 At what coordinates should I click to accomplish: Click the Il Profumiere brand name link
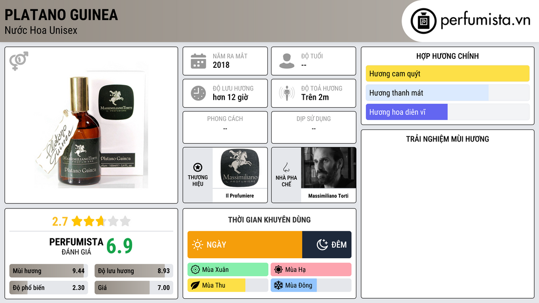[240, 196]
